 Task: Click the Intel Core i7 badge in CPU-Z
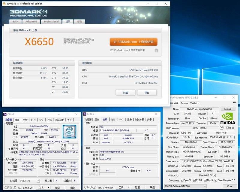tap(69, 132)
